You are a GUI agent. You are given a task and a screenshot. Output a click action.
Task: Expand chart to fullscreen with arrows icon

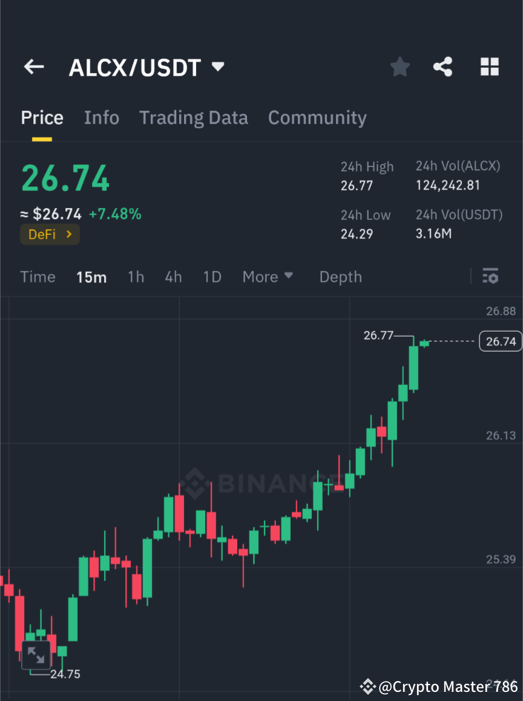[36, 654]
